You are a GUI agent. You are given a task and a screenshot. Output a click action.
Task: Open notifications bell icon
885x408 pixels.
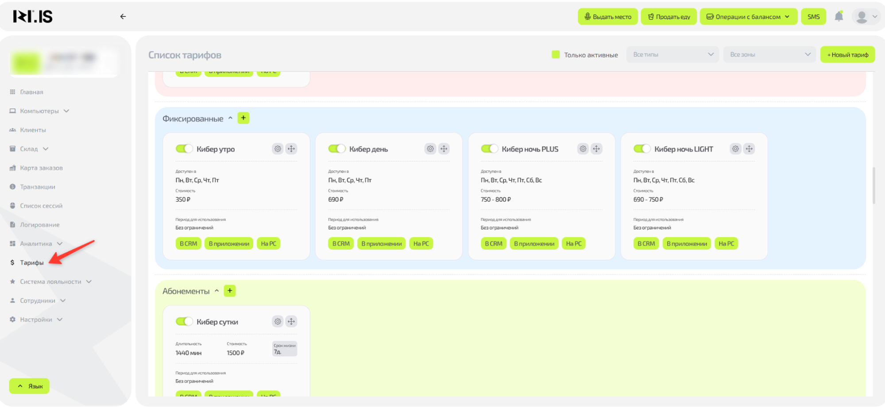[x=839, y=17]
